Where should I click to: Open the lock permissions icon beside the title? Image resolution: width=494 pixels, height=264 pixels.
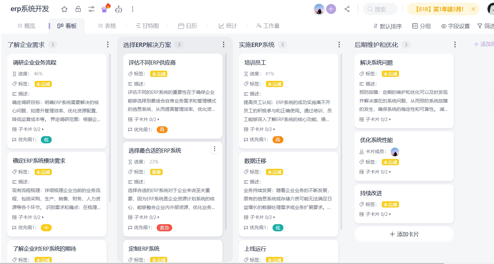click(78, 9)
